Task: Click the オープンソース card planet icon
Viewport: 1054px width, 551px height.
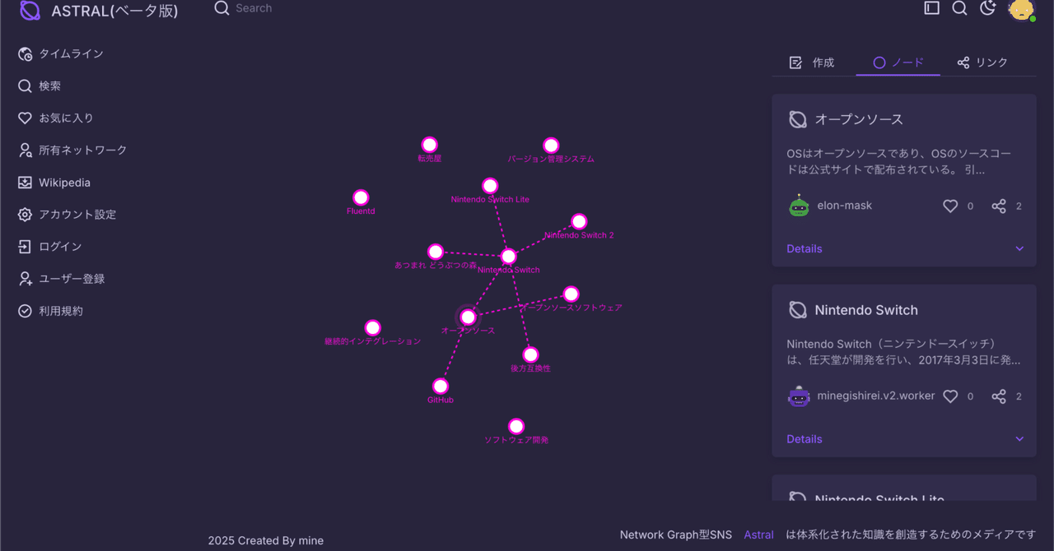Action: click(797, 119)
